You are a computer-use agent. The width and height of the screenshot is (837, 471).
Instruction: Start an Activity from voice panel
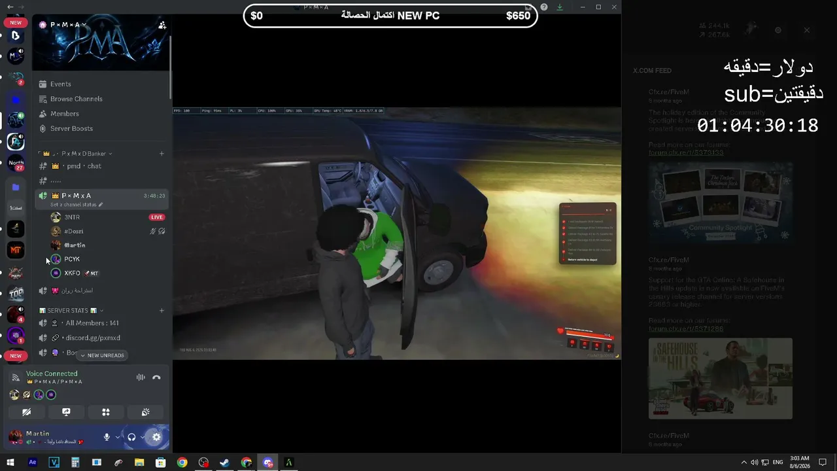coord(106,412)
